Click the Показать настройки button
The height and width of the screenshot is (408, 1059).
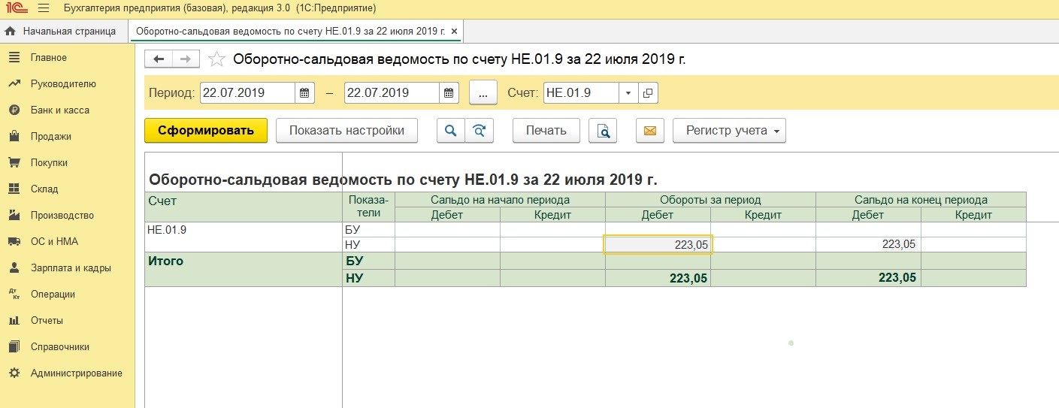(346, 131)
